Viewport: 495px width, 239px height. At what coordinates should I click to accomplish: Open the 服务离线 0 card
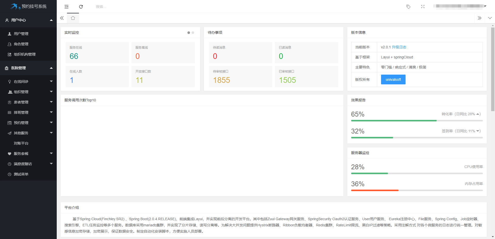click(163, 52)
